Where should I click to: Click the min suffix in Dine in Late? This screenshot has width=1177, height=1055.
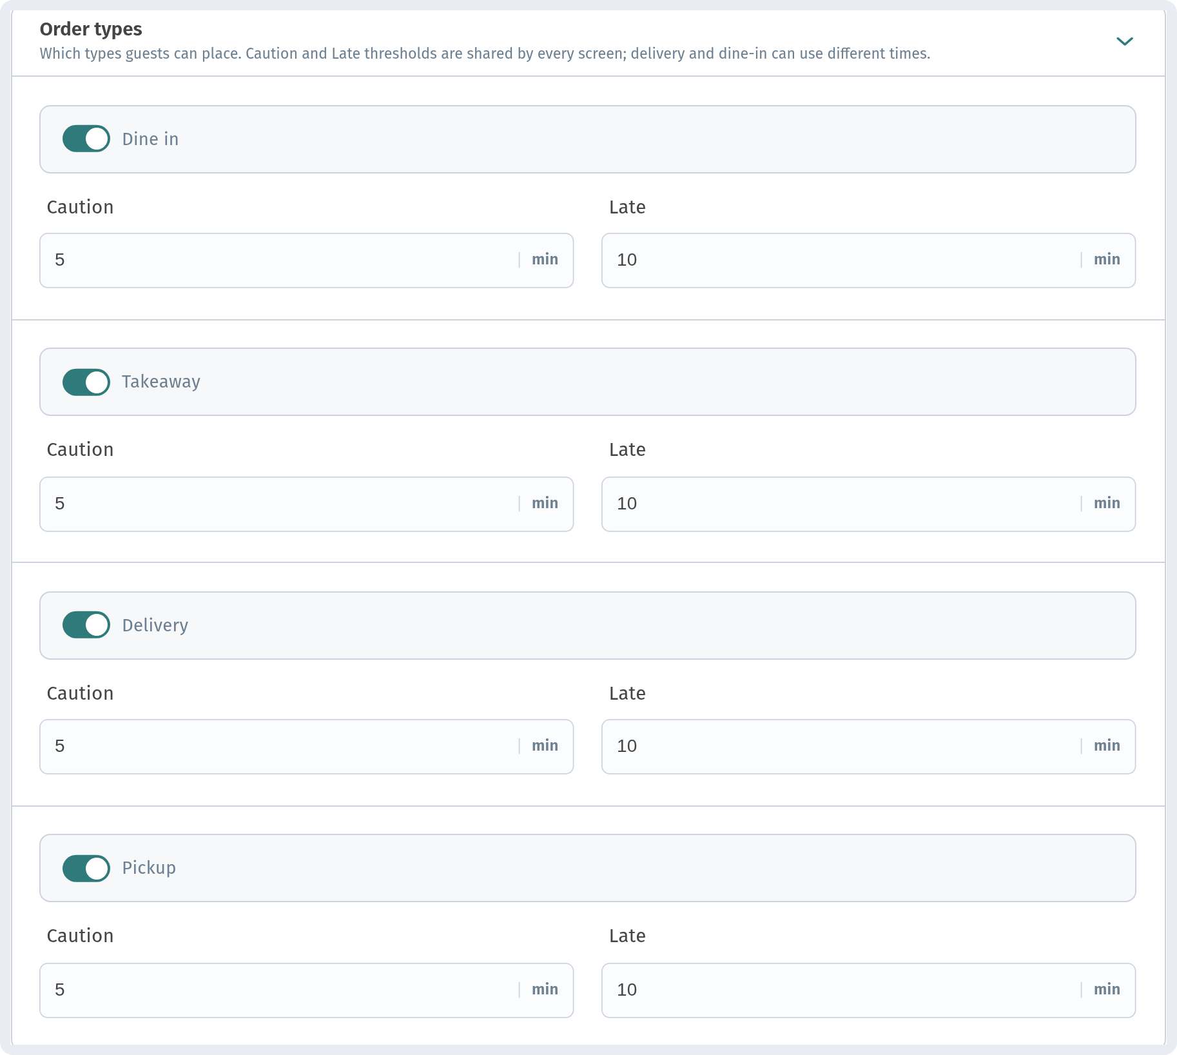tap(1107, 259)
